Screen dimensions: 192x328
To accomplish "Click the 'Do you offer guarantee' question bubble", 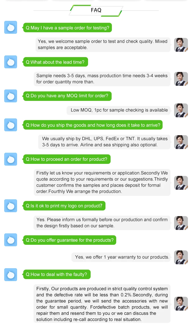I will point(70,240).
